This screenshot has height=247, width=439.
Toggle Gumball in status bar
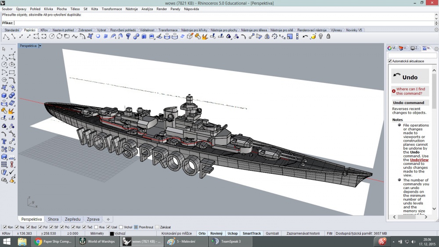(x=272, y=233)
